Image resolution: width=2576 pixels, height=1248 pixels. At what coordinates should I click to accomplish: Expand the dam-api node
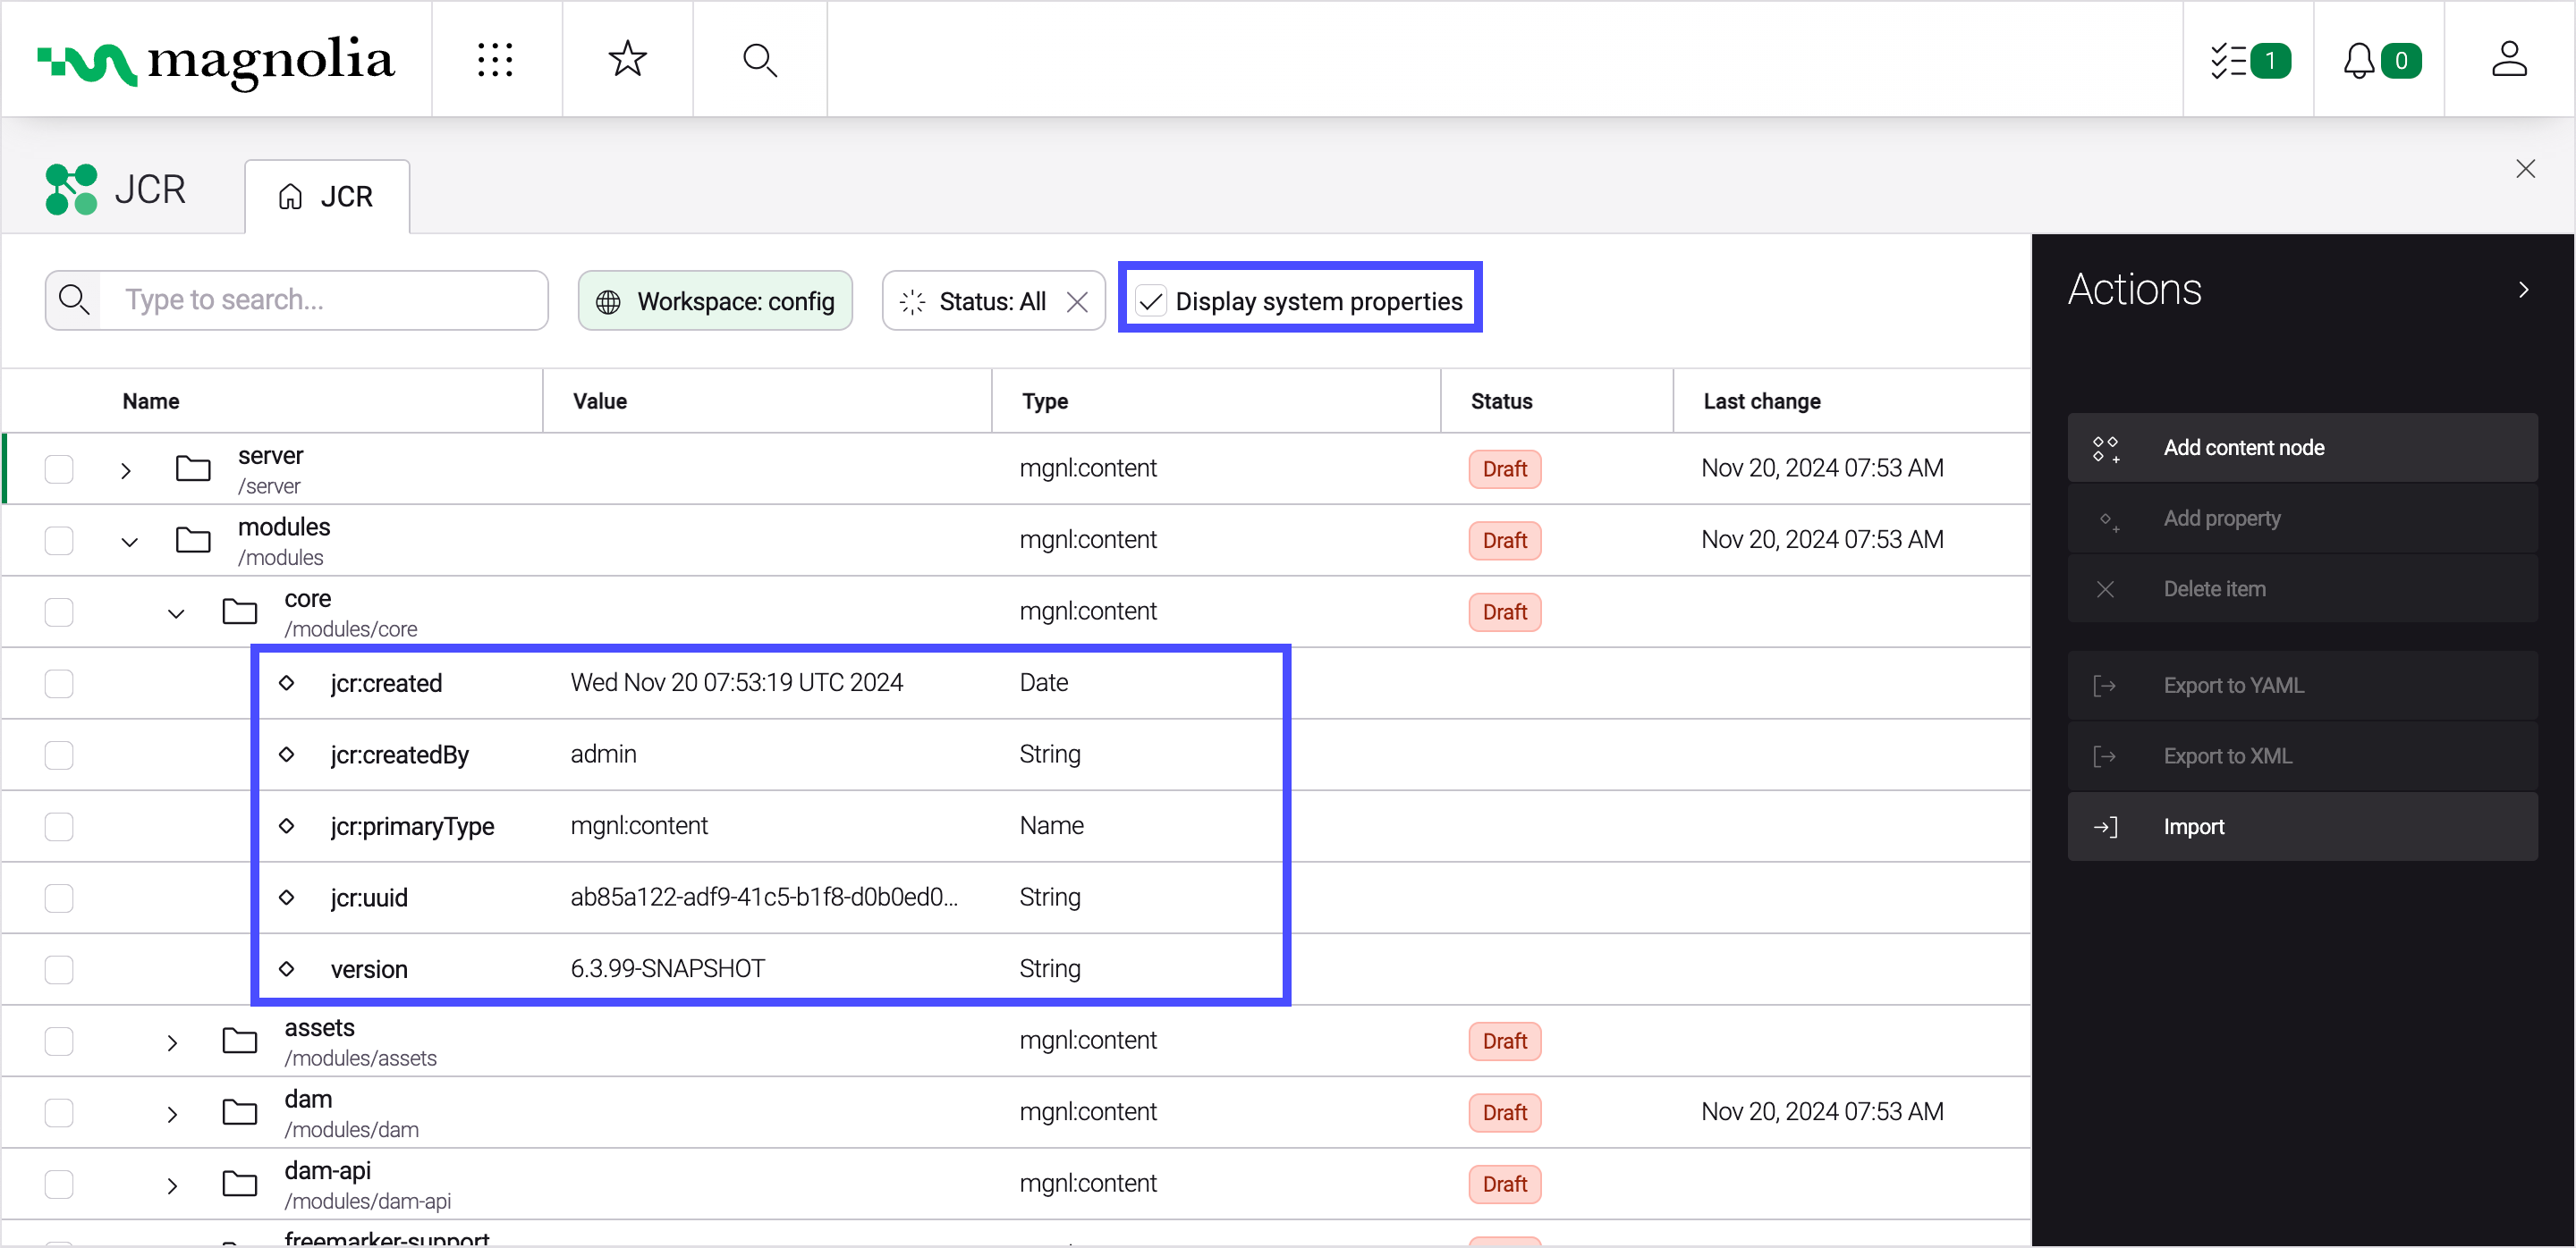pyautogui.click(x=172, y=1186)
